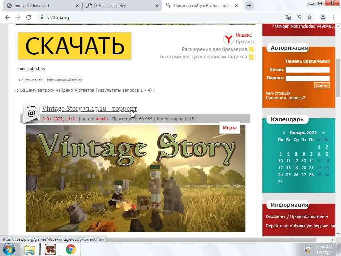This screenshot has width=341, height=256.
Task: Select the Поиск по сайту ВсеТоп tab
Action: (x=201, y=6)
